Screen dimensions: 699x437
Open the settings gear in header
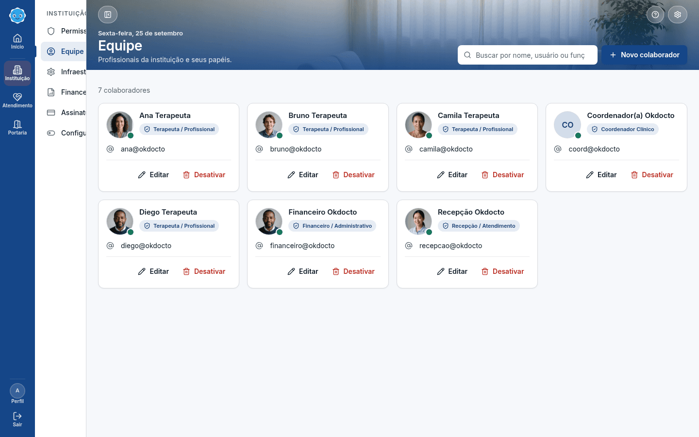pyautogui.click(x=678, y=15)
